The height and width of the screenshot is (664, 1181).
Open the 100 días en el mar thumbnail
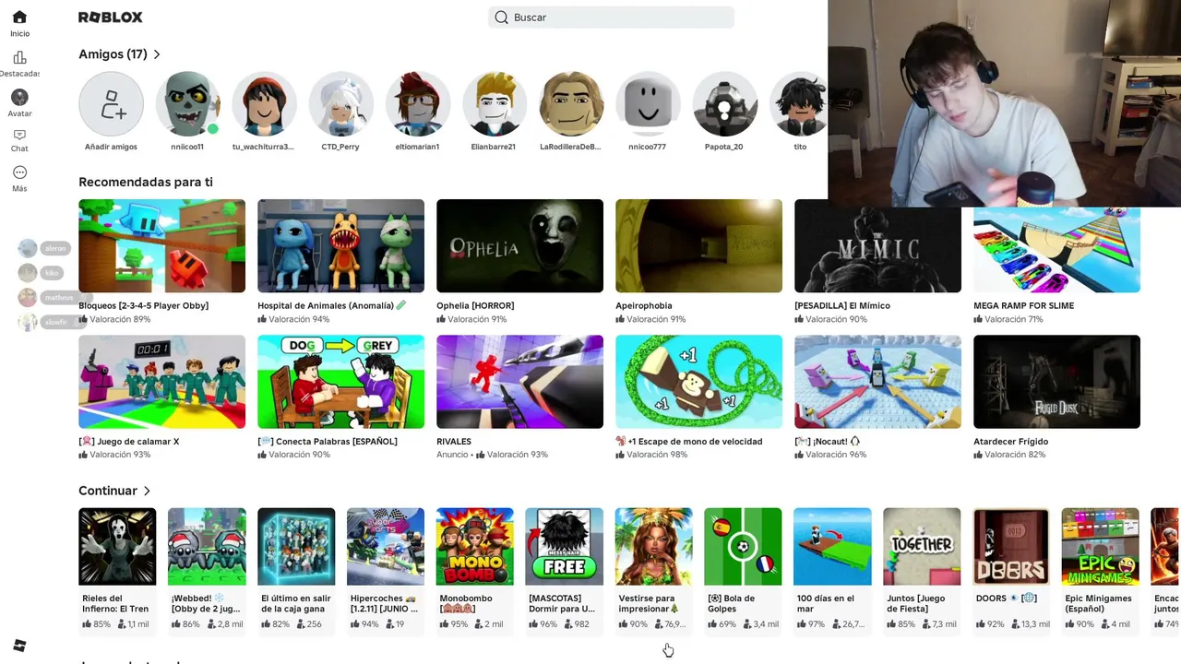(x=832, y=547)
